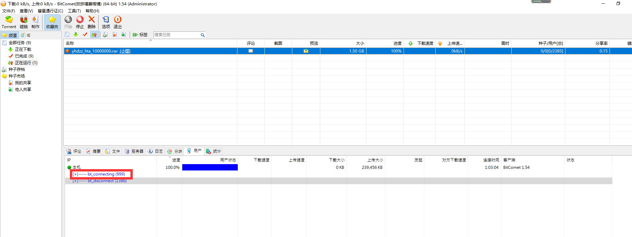Click the exit (退出) power icon
The height and width of the screenshot is (237, 632).
(x=118, y=20)
